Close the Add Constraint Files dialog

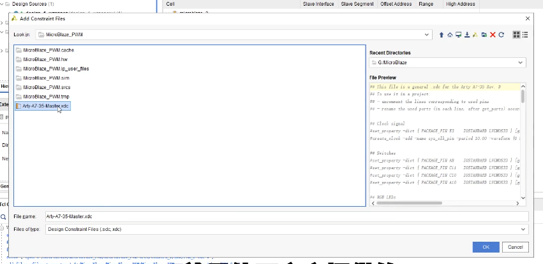point(528,18)
